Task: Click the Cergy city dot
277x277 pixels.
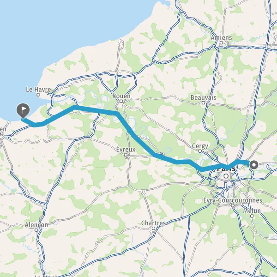Action: point(200,151)
